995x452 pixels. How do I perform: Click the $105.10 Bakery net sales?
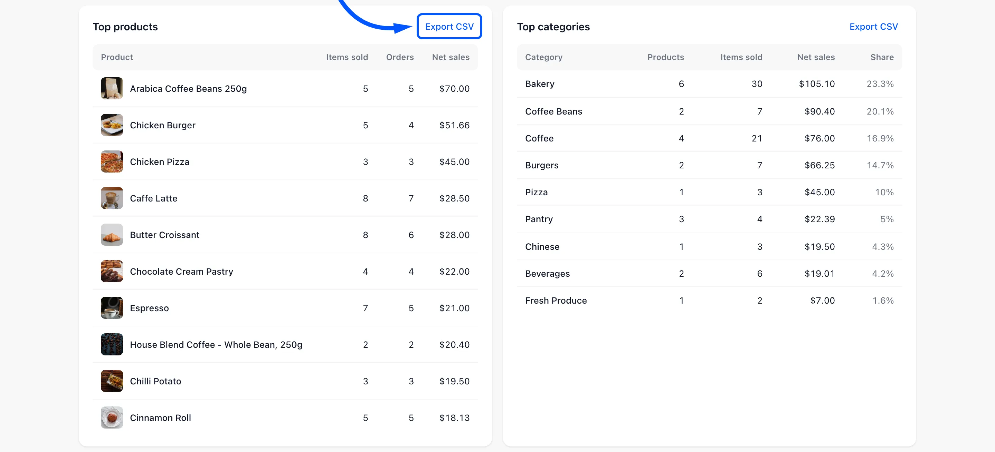816,84
